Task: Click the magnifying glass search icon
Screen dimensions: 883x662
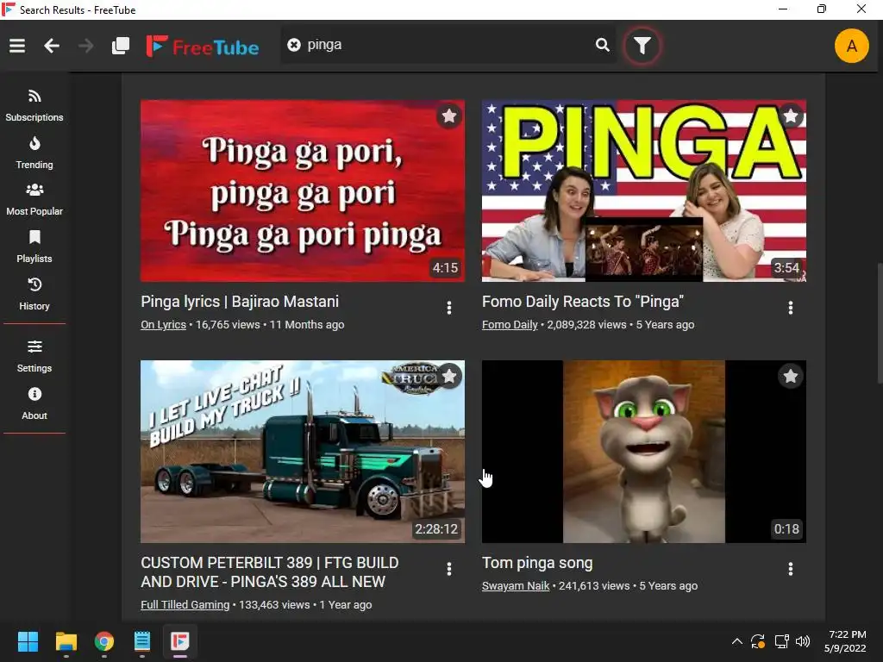Action: [602, 45]
